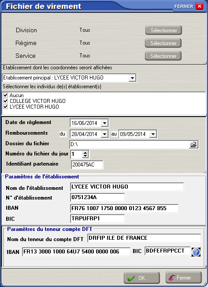The image size is (208, 287).
Task: Click the establishment IBAN field
Action: [x=124, y=208]
